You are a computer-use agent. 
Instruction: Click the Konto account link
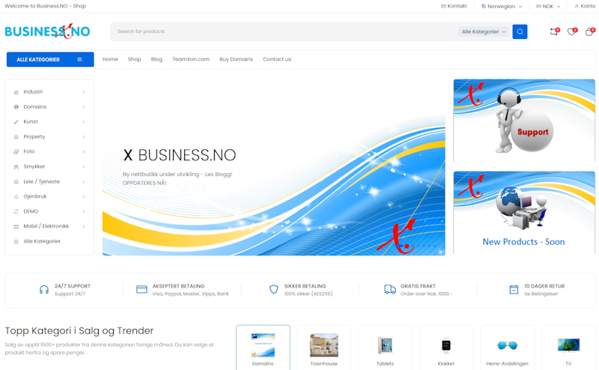click(x=585, y=6)
